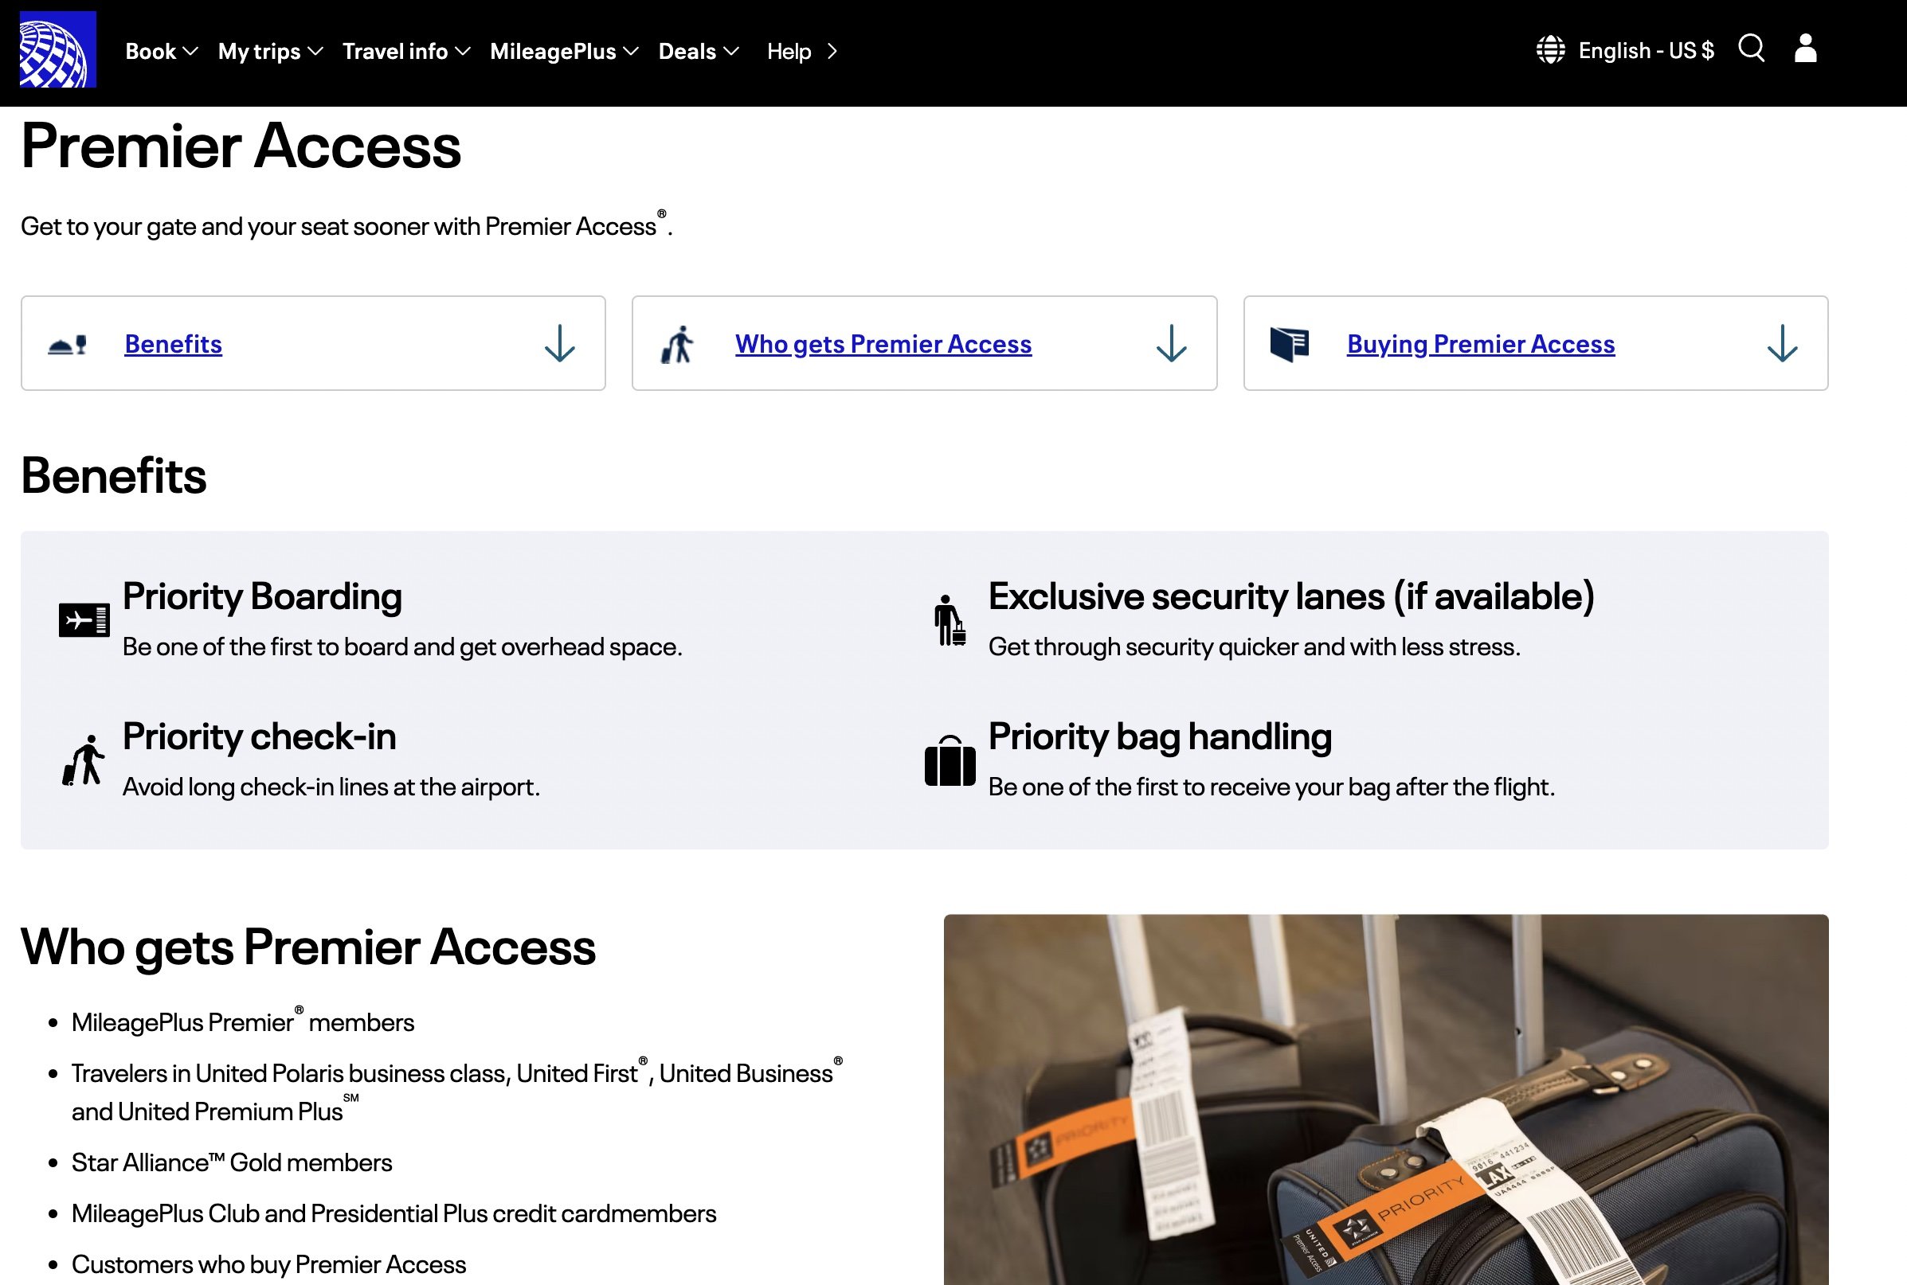Click the Priority bag handling suitcase icon
The width and height of the screenshot is (1907, 1285).
coord(950,760)
